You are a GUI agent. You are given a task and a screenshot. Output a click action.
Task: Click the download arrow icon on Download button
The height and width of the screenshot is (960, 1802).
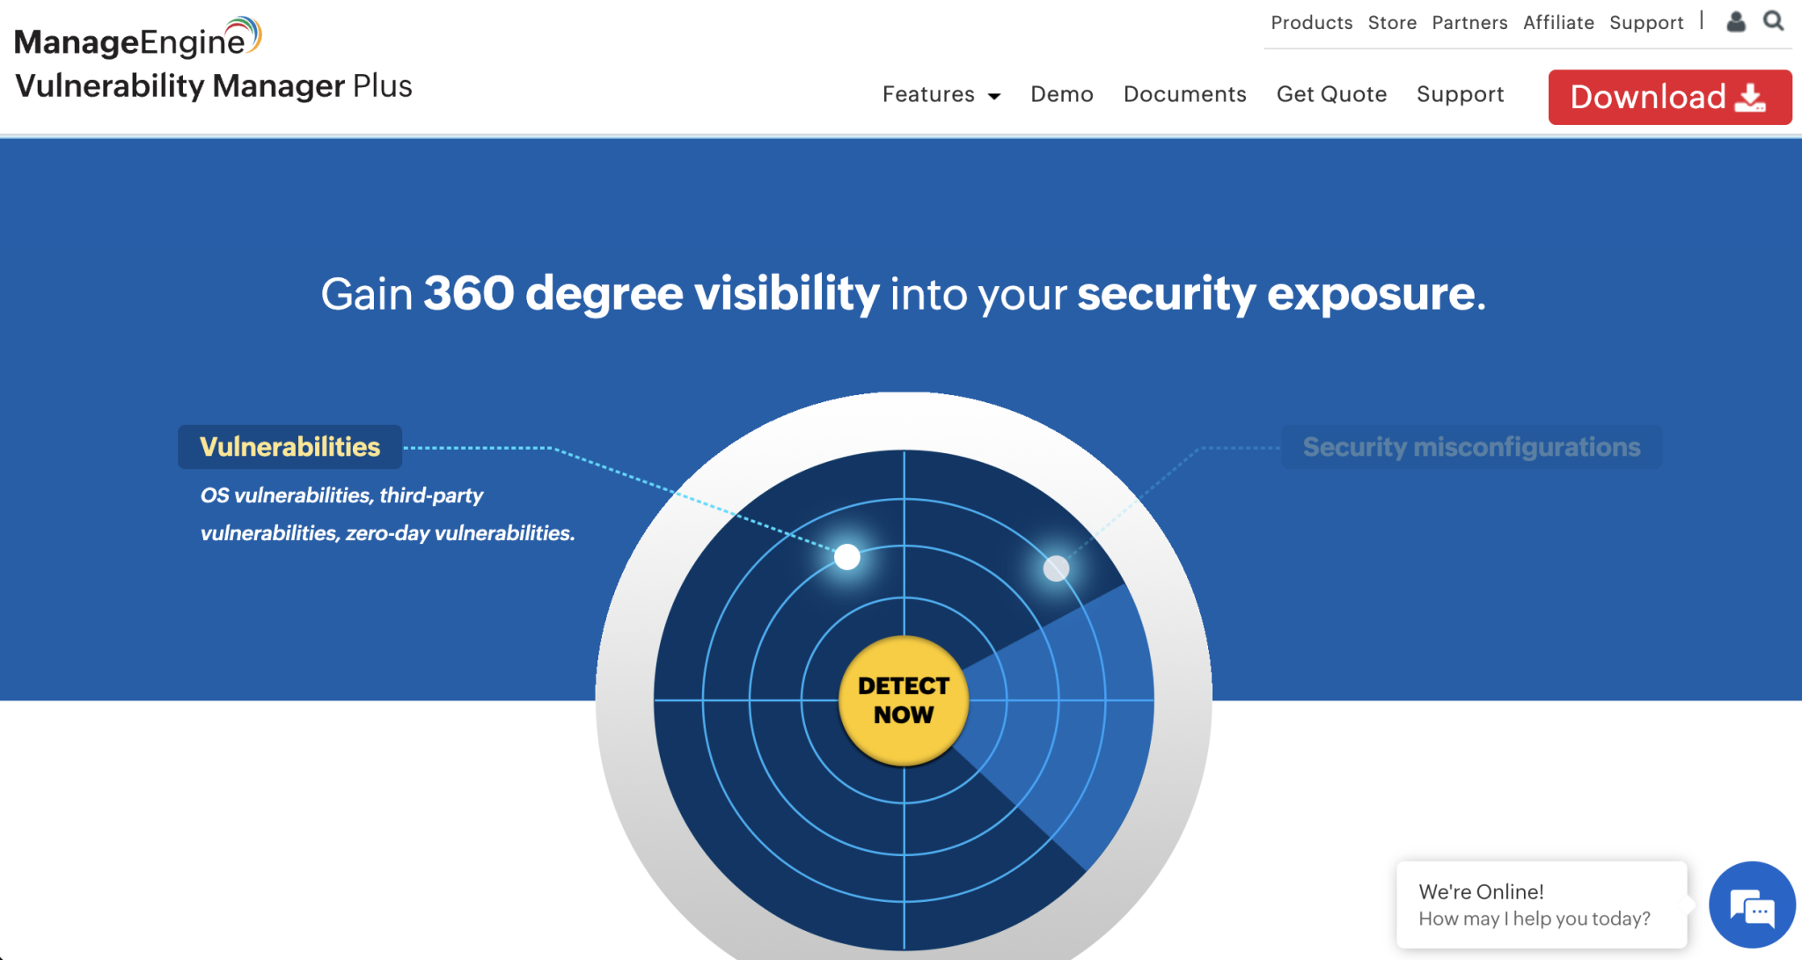point(1752,97)
